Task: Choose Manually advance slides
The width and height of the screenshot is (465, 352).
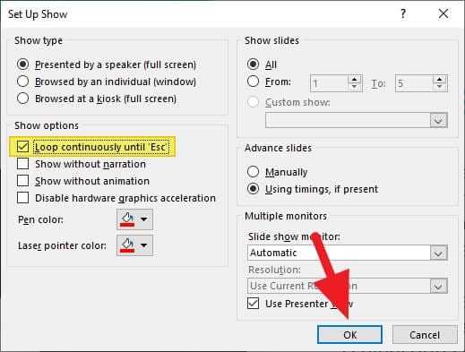Action: (x=253, y=172)
